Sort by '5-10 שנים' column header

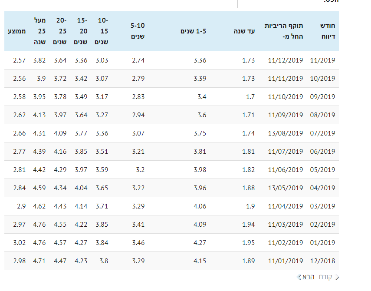[138, 31]
